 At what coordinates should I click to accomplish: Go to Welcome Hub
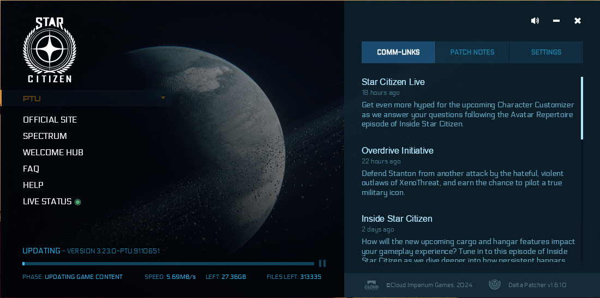pyautogui.click(x=53, y=153)
